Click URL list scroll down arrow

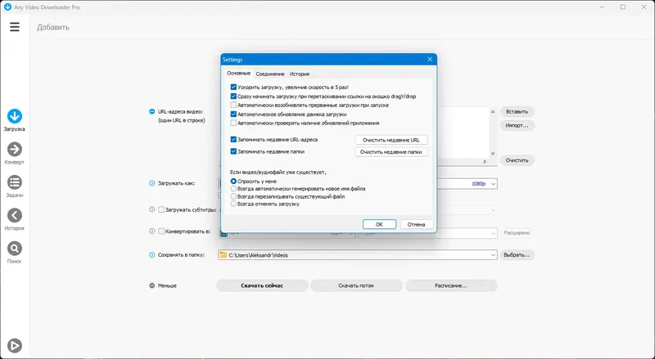(x=493, y=154)
